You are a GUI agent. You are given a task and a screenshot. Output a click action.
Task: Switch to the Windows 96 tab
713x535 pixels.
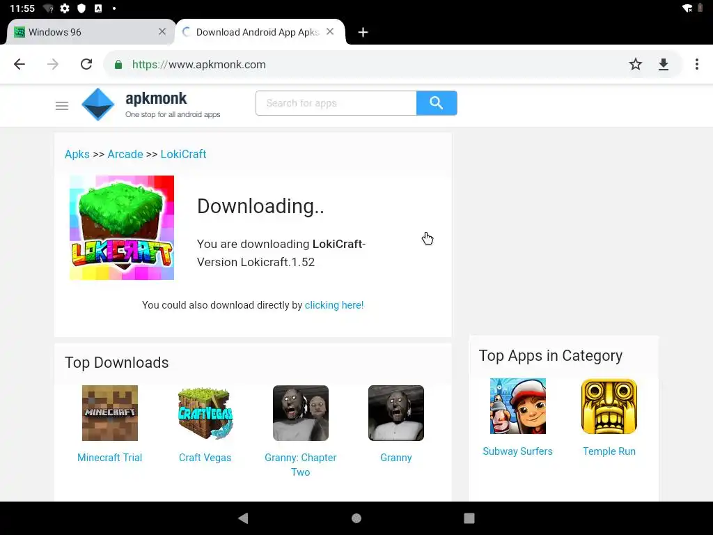point(90,32)
